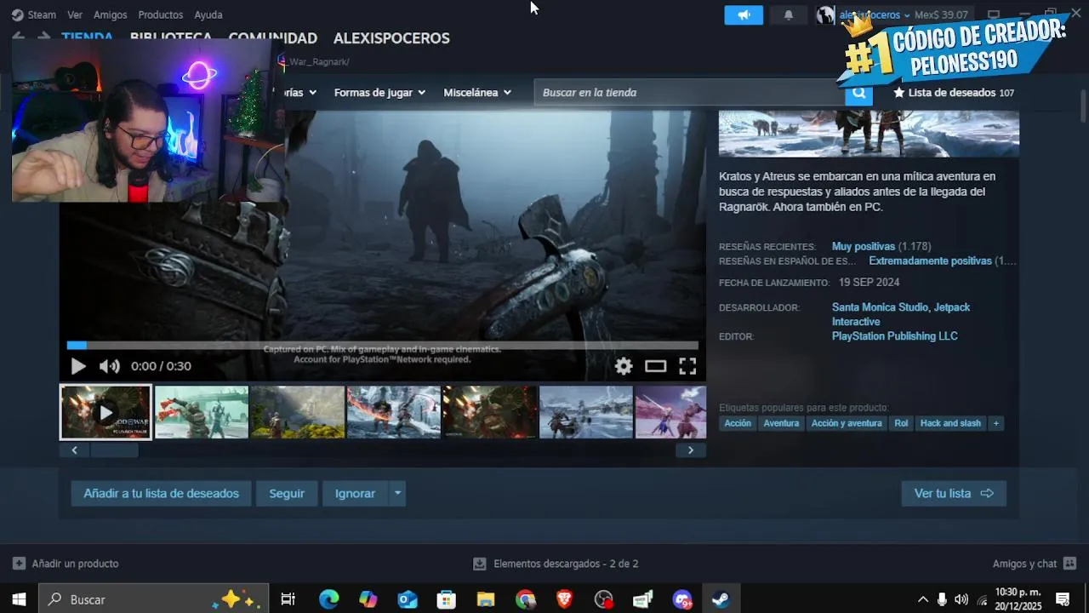Click the thumbnail strip scrollbar handle
The height and width of the screenshot is (613, 1089).
tap(114, 450)
